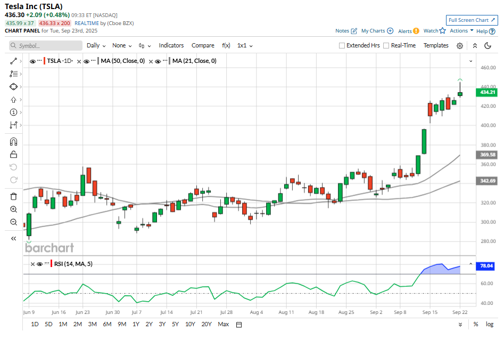The width and height of the screenshot is (504, 339).
Task: Open the numbered annotation tool
Action: (x=13, y=112)
